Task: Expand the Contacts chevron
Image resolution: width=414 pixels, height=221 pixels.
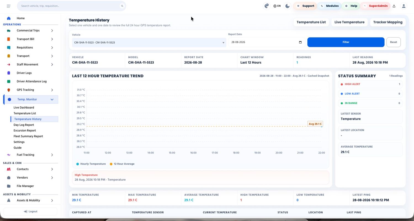Action: (52, 169)
